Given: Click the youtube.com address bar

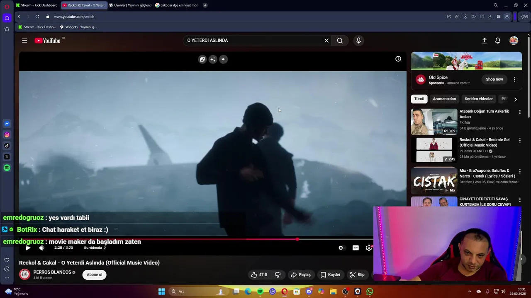Looking at the screenshot, I should pos(74,17).
